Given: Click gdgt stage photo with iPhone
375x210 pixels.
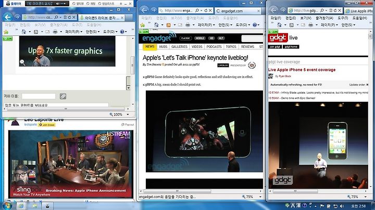Looking at the screenshot, I should tap(318, 145).
